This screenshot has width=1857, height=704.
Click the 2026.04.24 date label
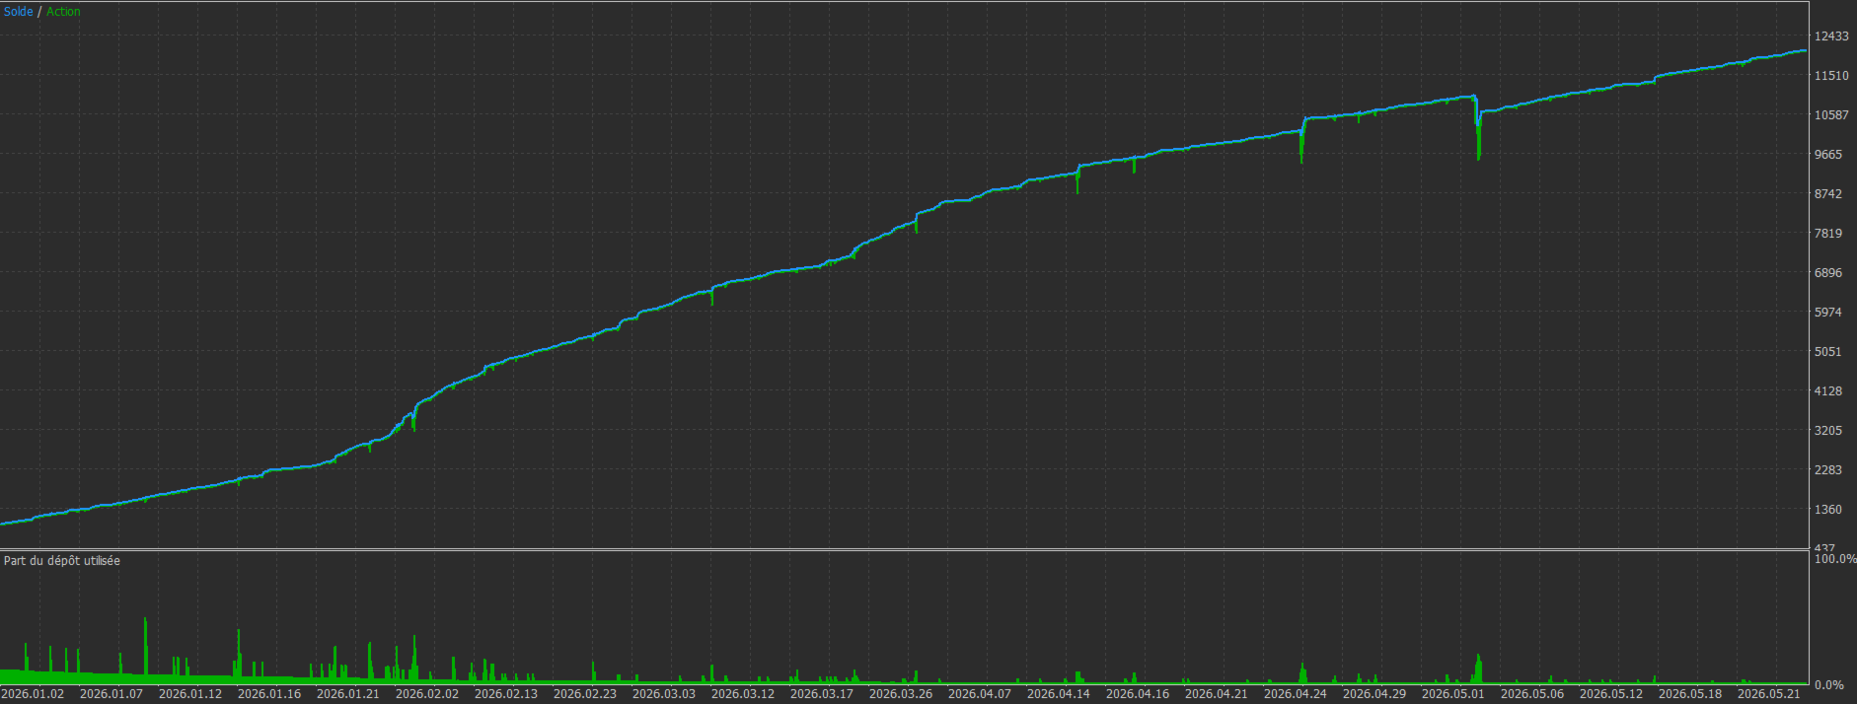click(1296, 694)
